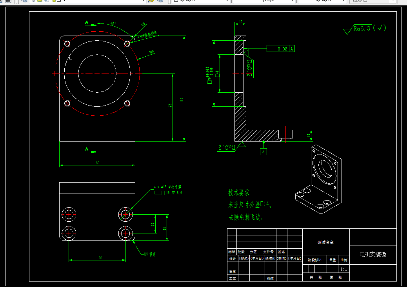Select the bottom-left counterbored hole in bottom view
This screenshot has height=287, width=407.
69,233
